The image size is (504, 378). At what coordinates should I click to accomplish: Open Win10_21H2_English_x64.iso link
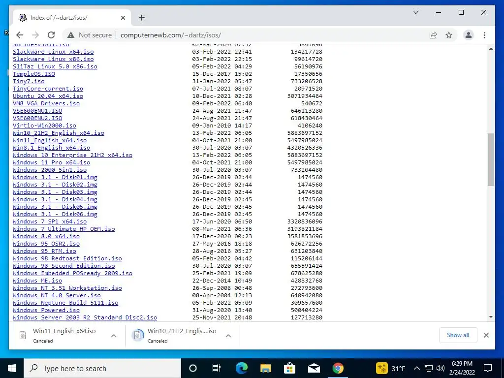(x=59, y=133)
